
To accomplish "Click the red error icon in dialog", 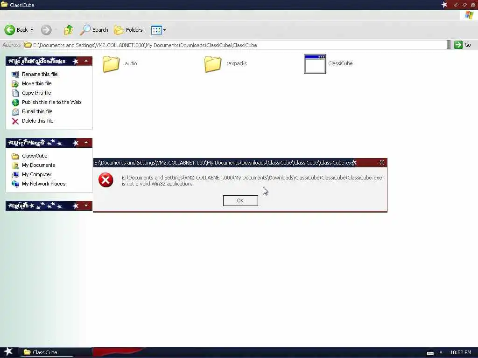I will [x=106, y=180].
